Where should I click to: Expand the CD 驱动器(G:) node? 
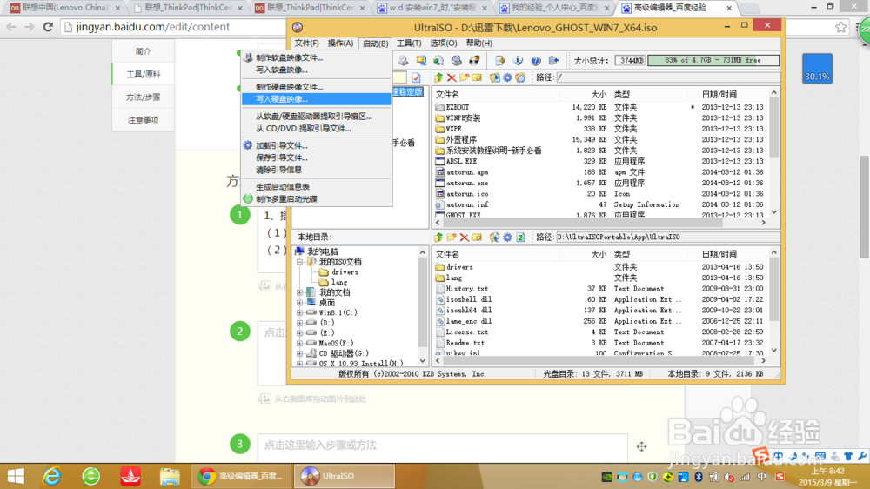point(299,353)
